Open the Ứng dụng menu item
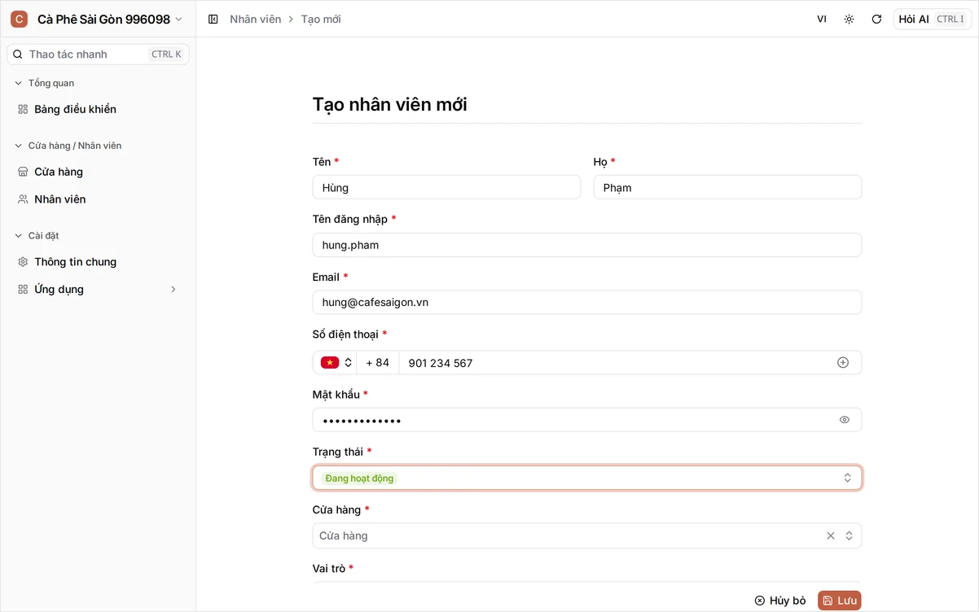 [98, 289]
